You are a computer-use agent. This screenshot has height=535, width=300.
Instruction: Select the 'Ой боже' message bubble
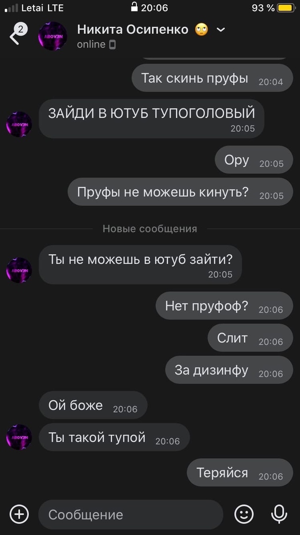pyautogui.click(x=93, y=405)
